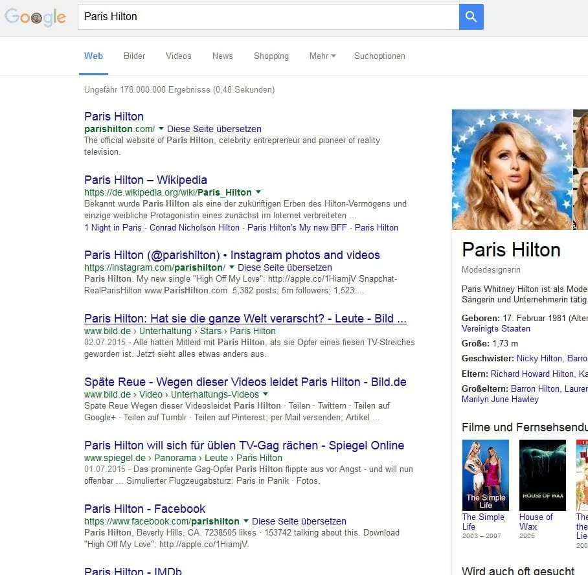The image size is (588, 575).
Task: Open the dropdown arrow next to parishilton.com URL
Action: tap(161, 129)
